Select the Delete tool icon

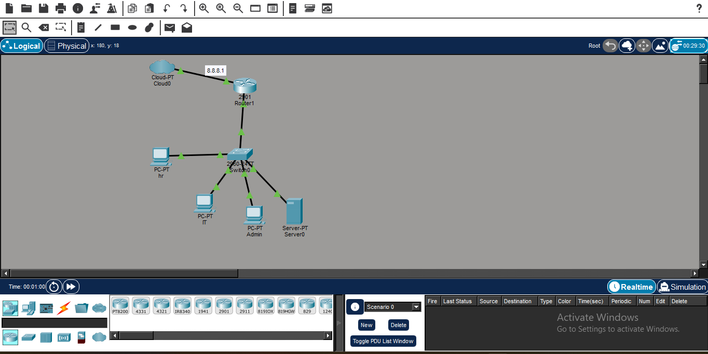[x=44, y=27]
